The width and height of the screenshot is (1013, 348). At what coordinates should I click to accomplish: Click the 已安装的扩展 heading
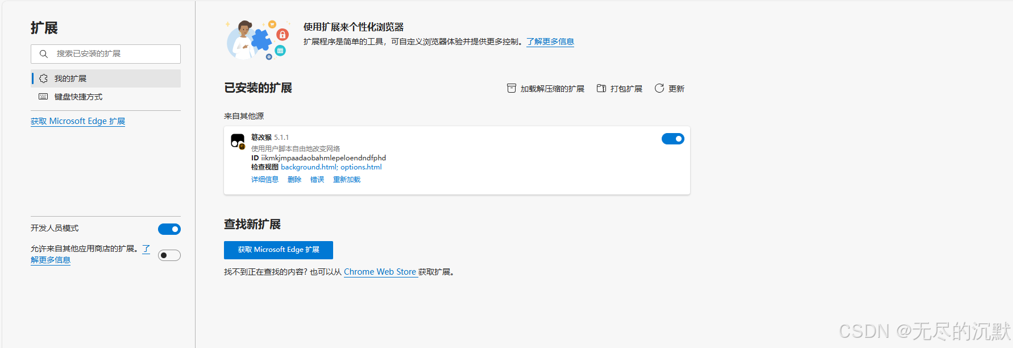coord(258,88)
